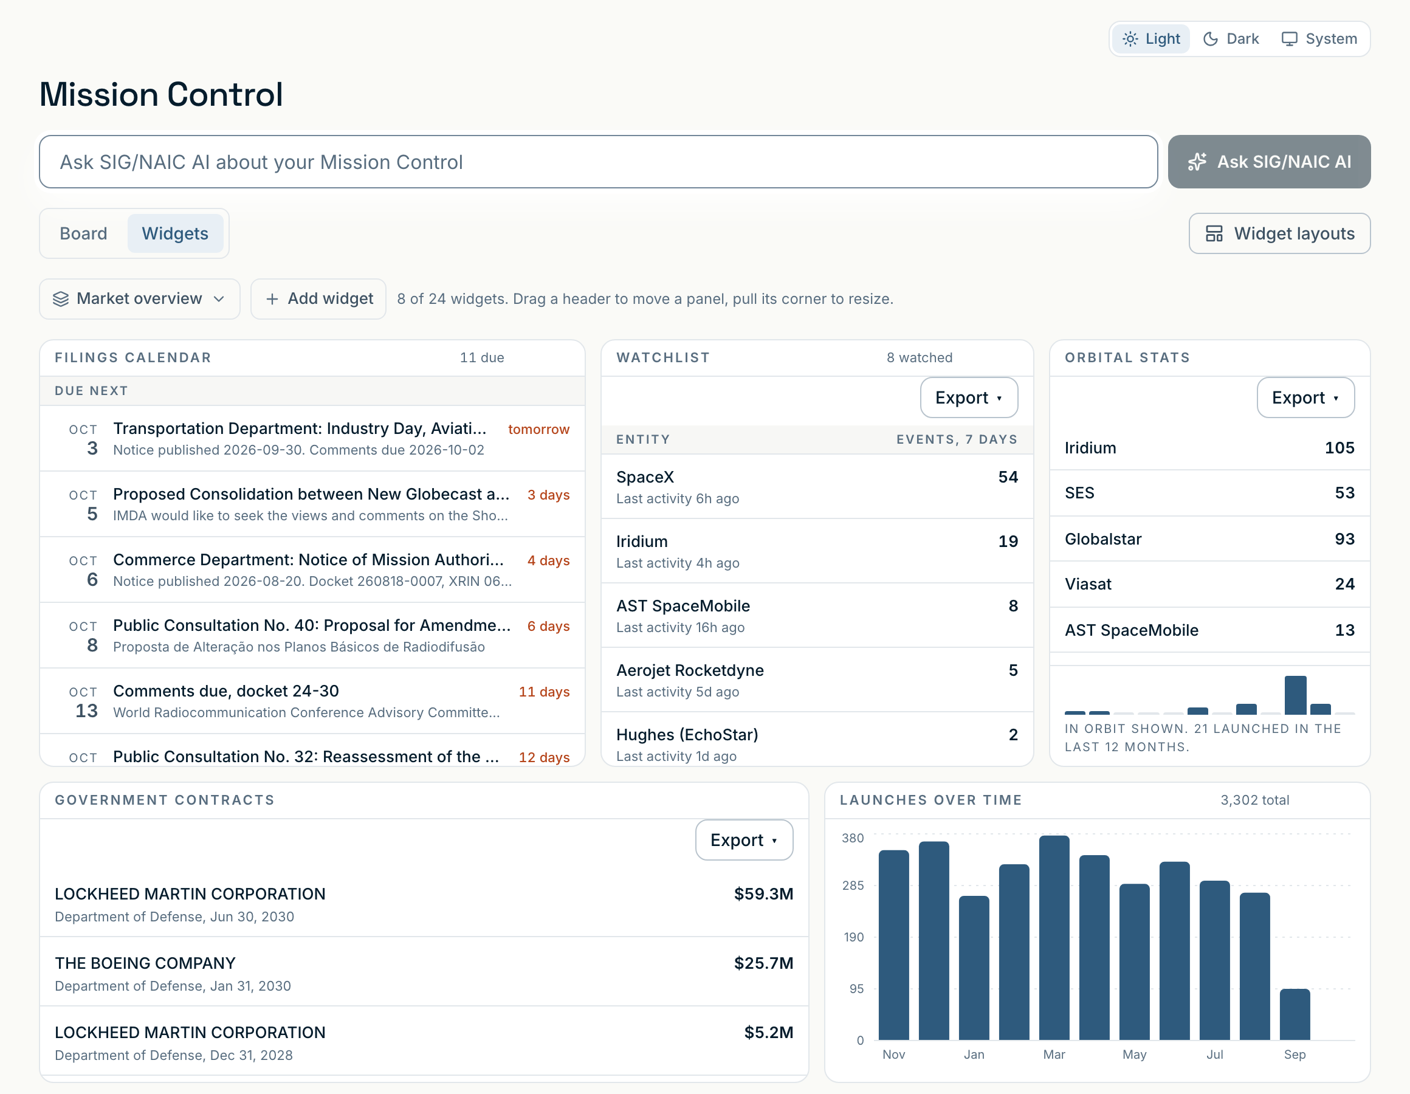The height and width of the screenshot is (1094, 1410).
Task: Open the Orbital Stats Export dropdown
Action: tap(1305, 397)
